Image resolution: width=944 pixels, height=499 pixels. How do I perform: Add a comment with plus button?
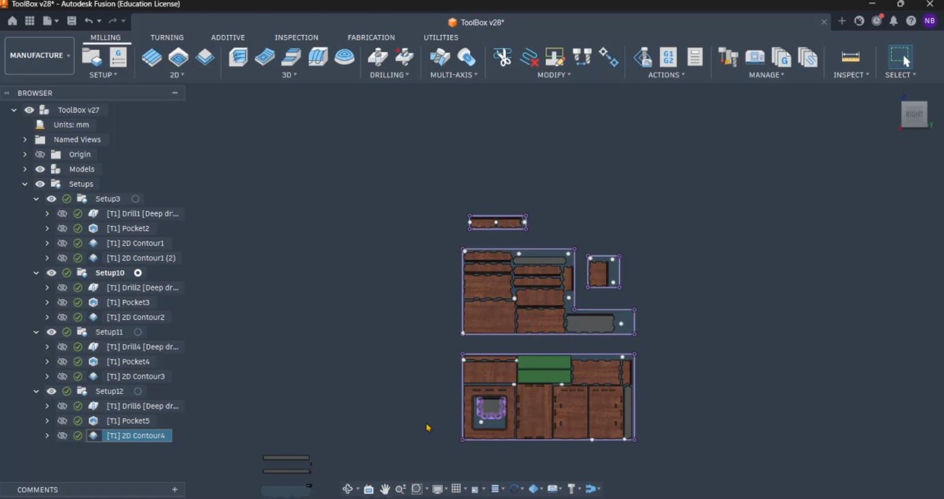click(x=175, y=490)
